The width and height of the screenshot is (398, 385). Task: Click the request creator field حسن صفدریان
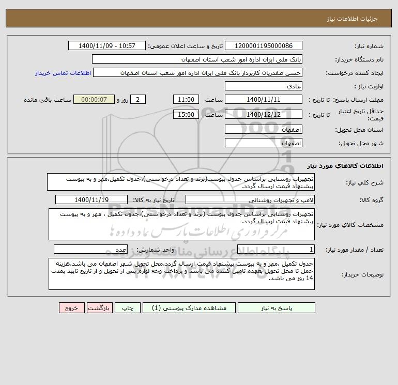coord(198,72)
